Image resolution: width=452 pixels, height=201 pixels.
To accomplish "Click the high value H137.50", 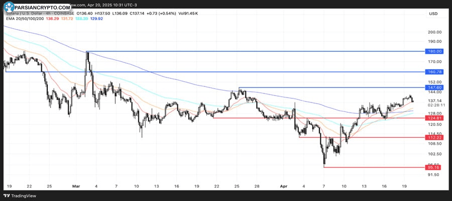I will point(102,13).
